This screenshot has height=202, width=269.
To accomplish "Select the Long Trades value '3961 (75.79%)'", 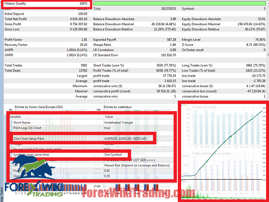I will click(x=256, y=65).
